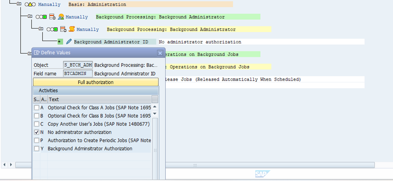Select green Background Processing: Background Administrator label
The width and height of the screenshot is (393, 182).
(x=178, y=17)
